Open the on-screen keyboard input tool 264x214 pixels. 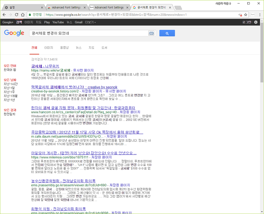(x=151, y=33)
